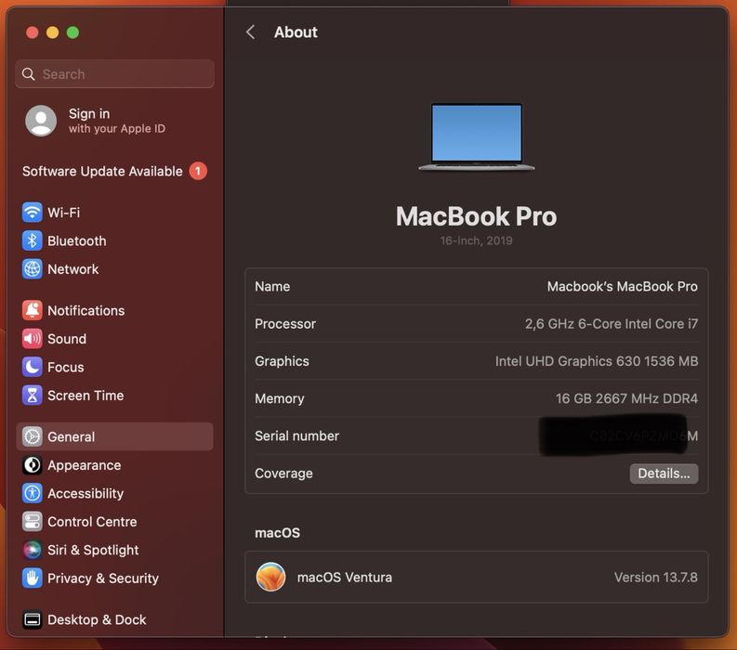Screen dimensions: 737x650
Task: Select Network in the sidebar
Action: 73,269
